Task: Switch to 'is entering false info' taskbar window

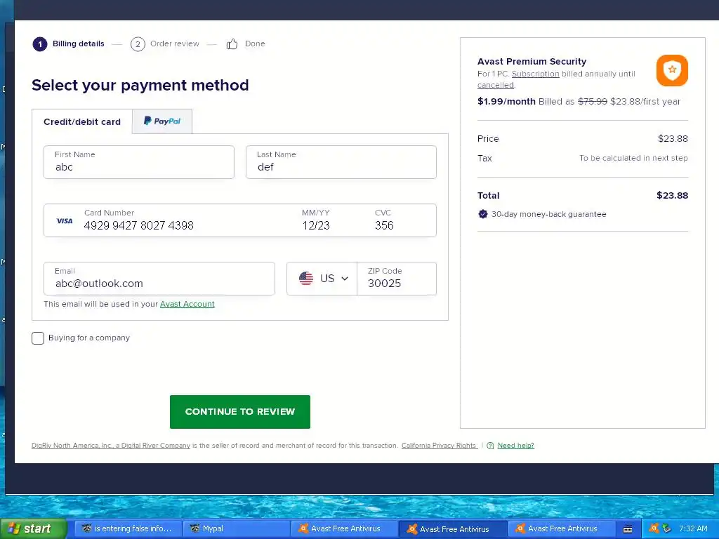Action: (x=128, y=528)
